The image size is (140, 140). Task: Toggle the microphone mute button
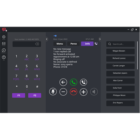[53, 92]
